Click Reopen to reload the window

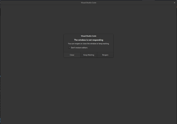[x=105, y=55]
